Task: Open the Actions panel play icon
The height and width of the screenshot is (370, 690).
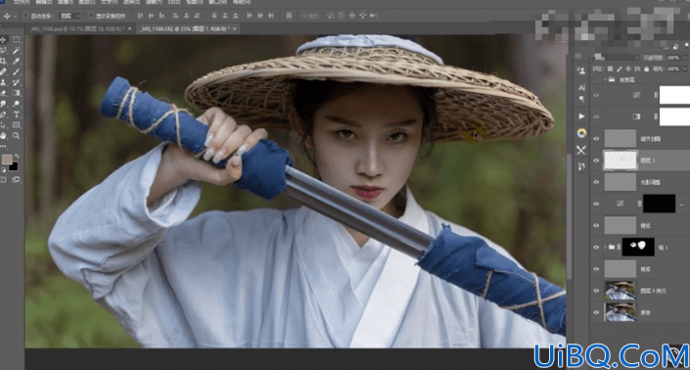Action: (x=581, y=116)
